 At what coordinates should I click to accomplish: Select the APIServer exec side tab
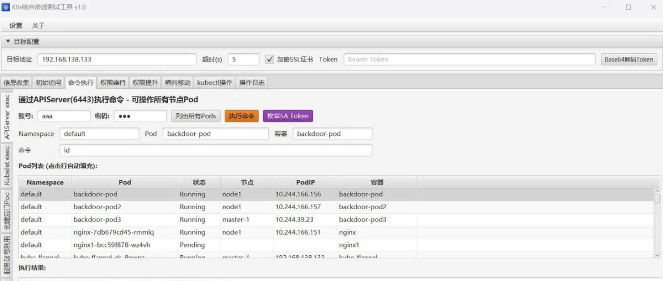tap(7, 117)
